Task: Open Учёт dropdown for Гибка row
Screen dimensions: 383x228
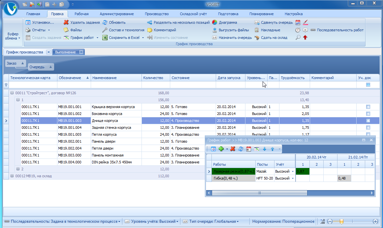Action: tap(293, 178)
